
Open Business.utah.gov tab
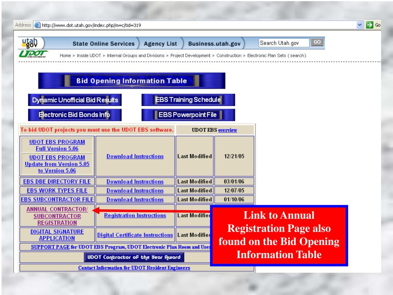point(214,44)
